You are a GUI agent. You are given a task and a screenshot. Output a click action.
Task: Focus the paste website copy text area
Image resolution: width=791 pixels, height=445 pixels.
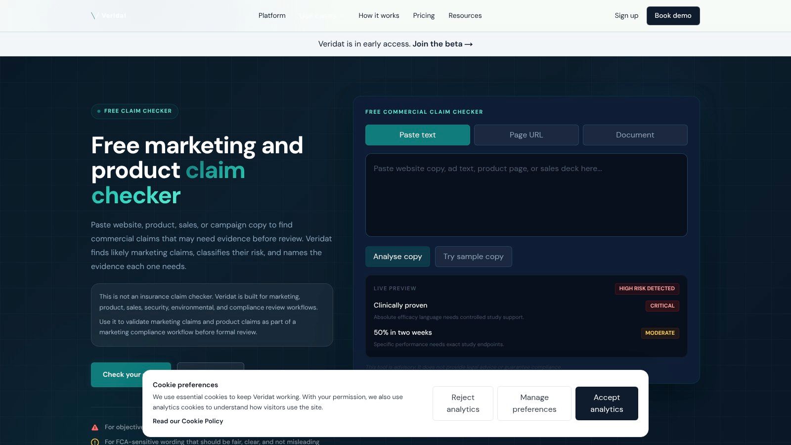(527, 195)
